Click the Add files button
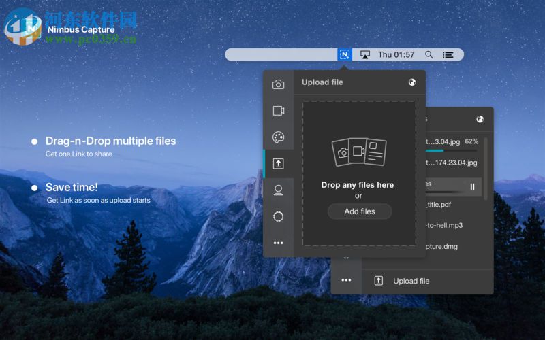 point(360,211)
